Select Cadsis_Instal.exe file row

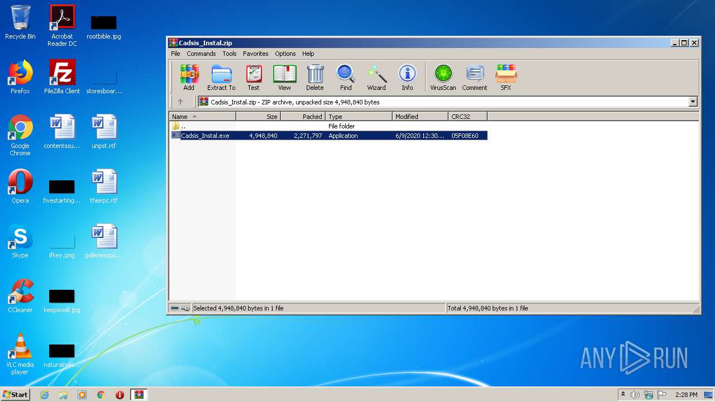click(x=328, y=136)
